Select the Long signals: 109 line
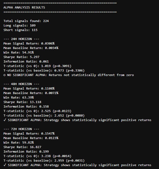This screenshot has width=159, height=169. coord(20,25)
